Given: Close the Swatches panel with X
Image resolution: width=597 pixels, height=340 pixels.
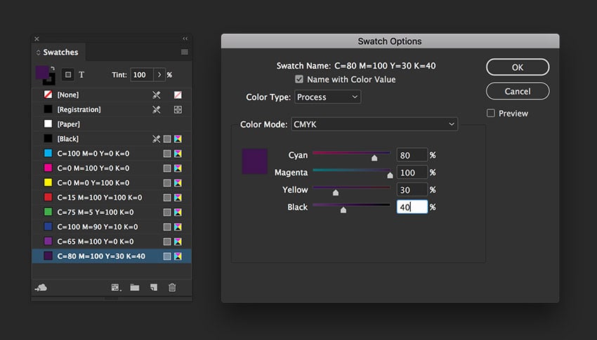Looking at the screenshot, I should (x=37, y=39).
